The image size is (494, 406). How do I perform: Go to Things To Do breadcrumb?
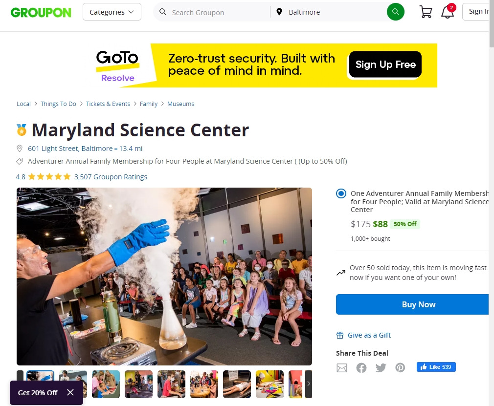[x=58, y=104]
